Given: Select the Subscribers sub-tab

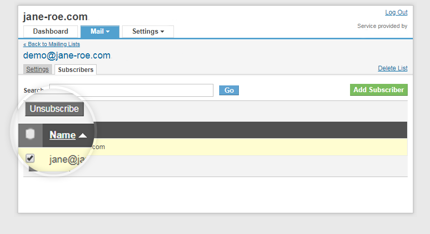Looking at the screenshot, I should (76, 70).
